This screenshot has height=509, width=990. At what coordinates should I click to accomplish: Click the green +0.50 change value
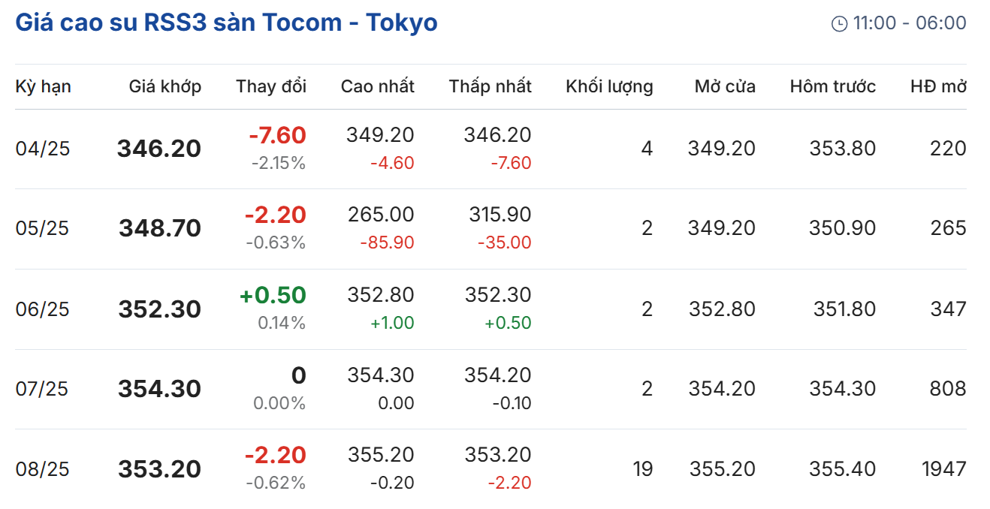point(273,295)
